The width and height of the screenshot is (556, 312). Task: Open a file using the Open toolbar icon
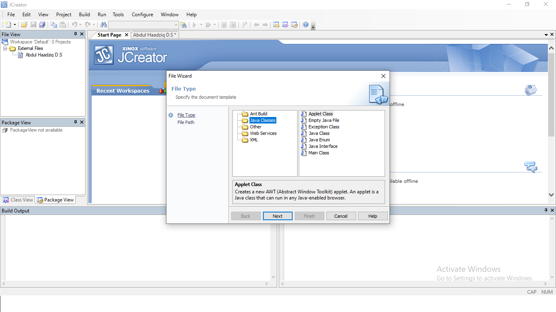click(23, 24)
